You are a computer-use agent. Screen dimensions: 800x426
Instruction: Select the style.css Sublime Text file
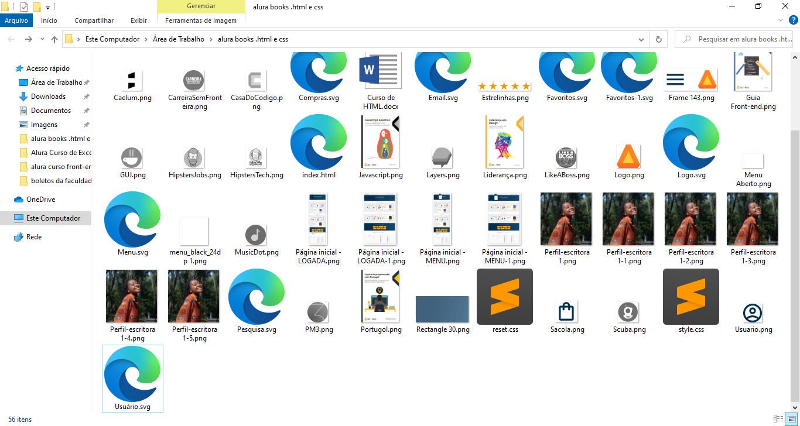691,296
